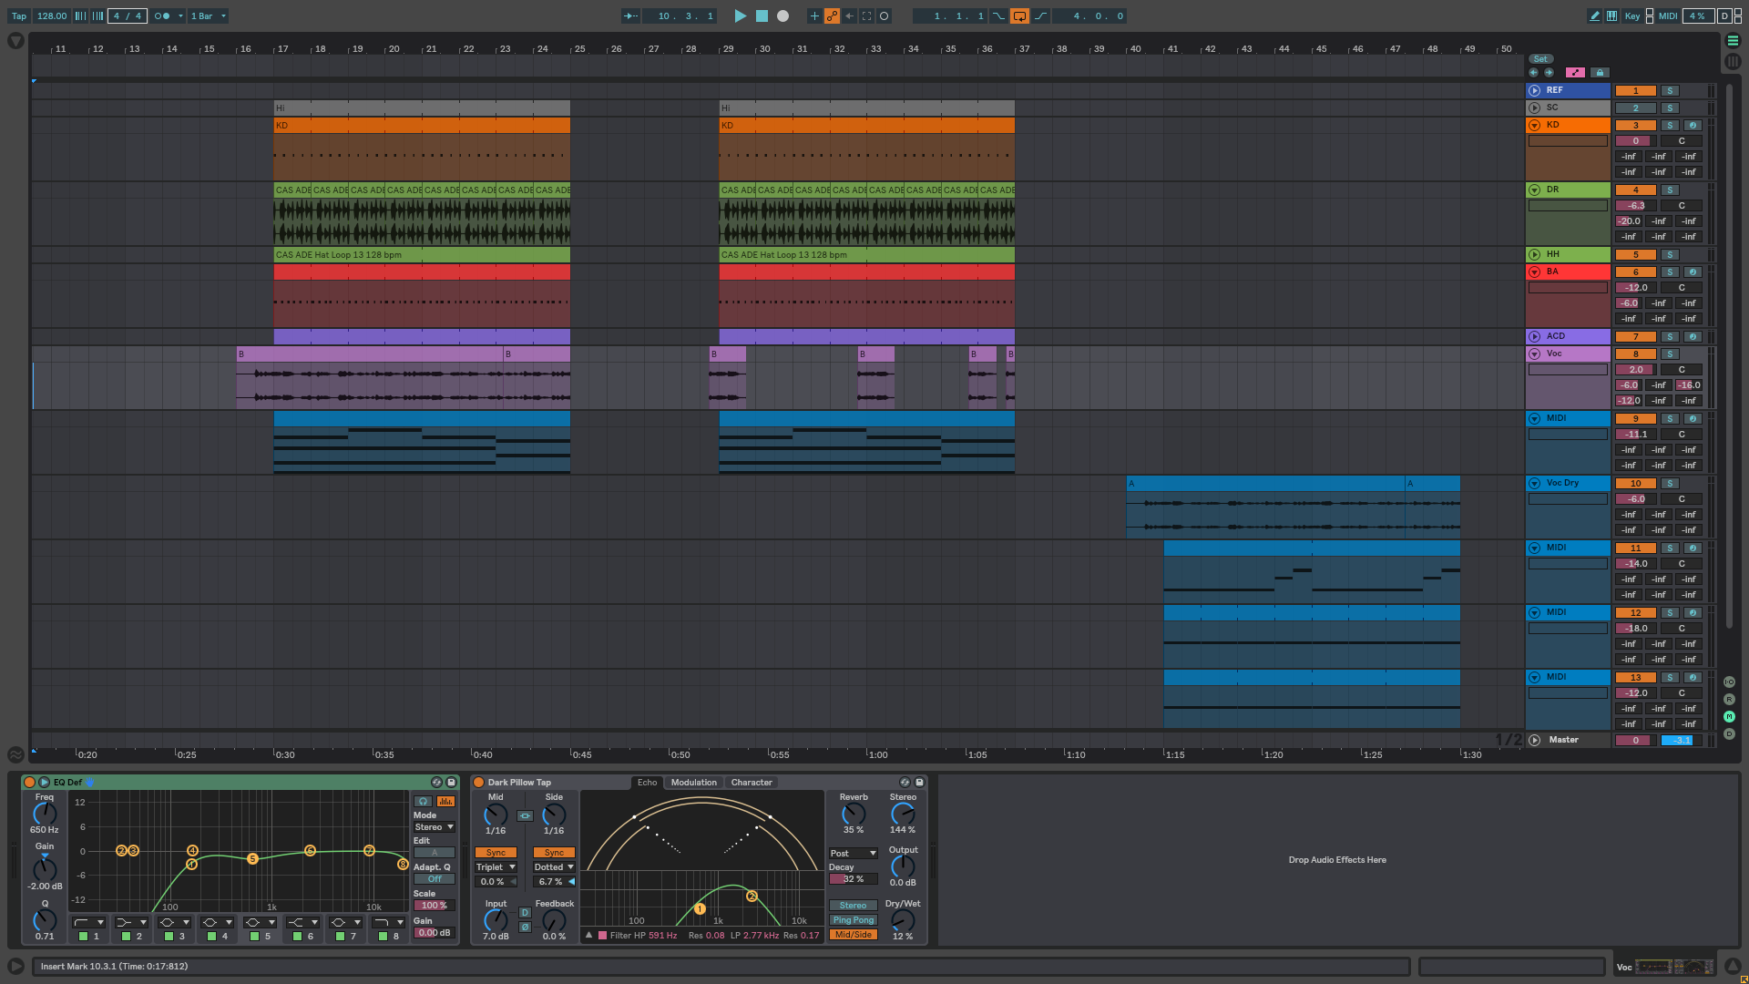Enable Key Map Mode
Image resolution: width=1749 pixels, height=984 pixels.
click(1632, 15)
